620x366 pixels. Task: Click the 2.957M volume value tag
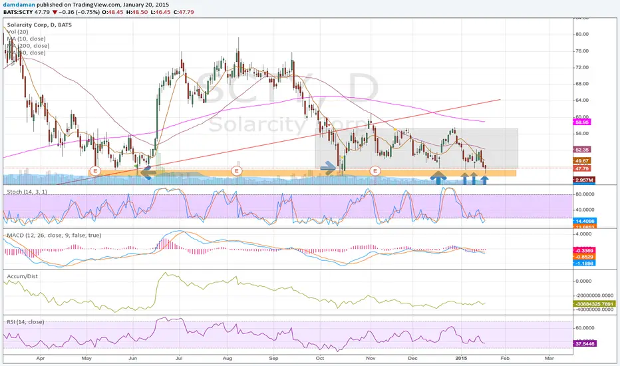coord(584,180)
